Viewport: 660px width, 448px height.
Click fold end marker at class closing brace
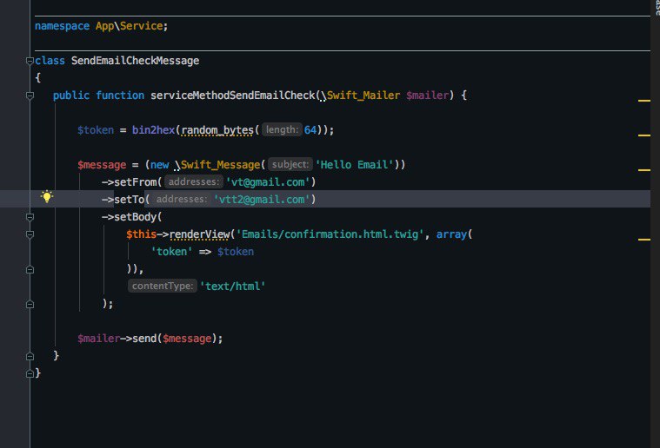coord(30,373)
